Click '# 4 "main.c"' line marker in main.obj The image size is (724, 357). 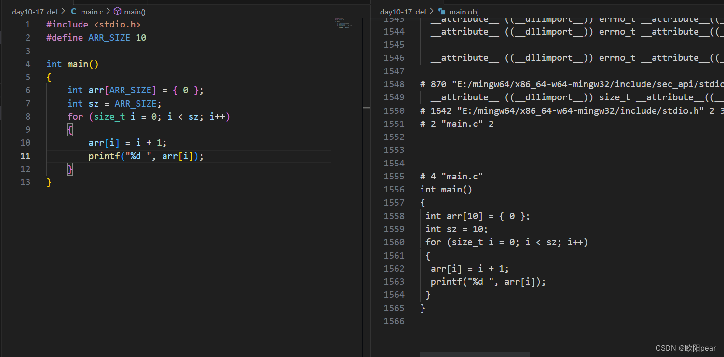tap(452, 176)
